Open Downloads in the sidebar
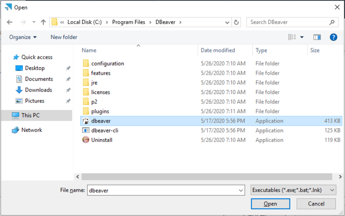Image resolution: width=345 pixels, height=216 pixels. tap(38, 90)
